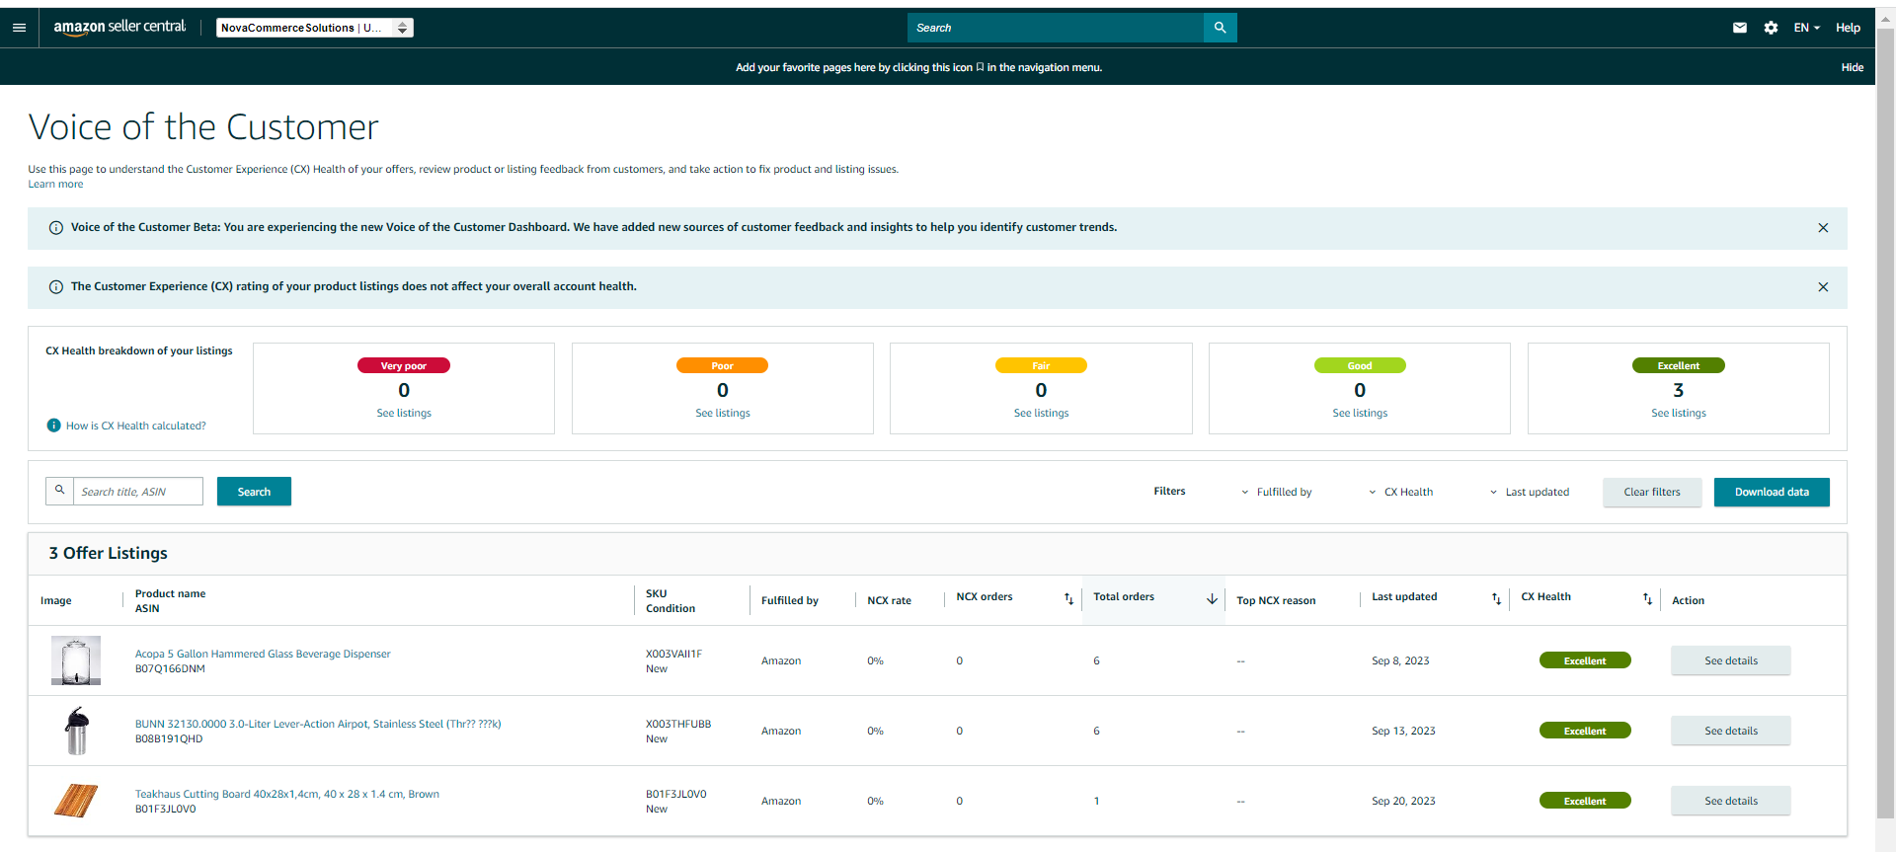Open the Help menu item
The width and height of the screenshot is (1896, 852).
(x=1848, y=28)
